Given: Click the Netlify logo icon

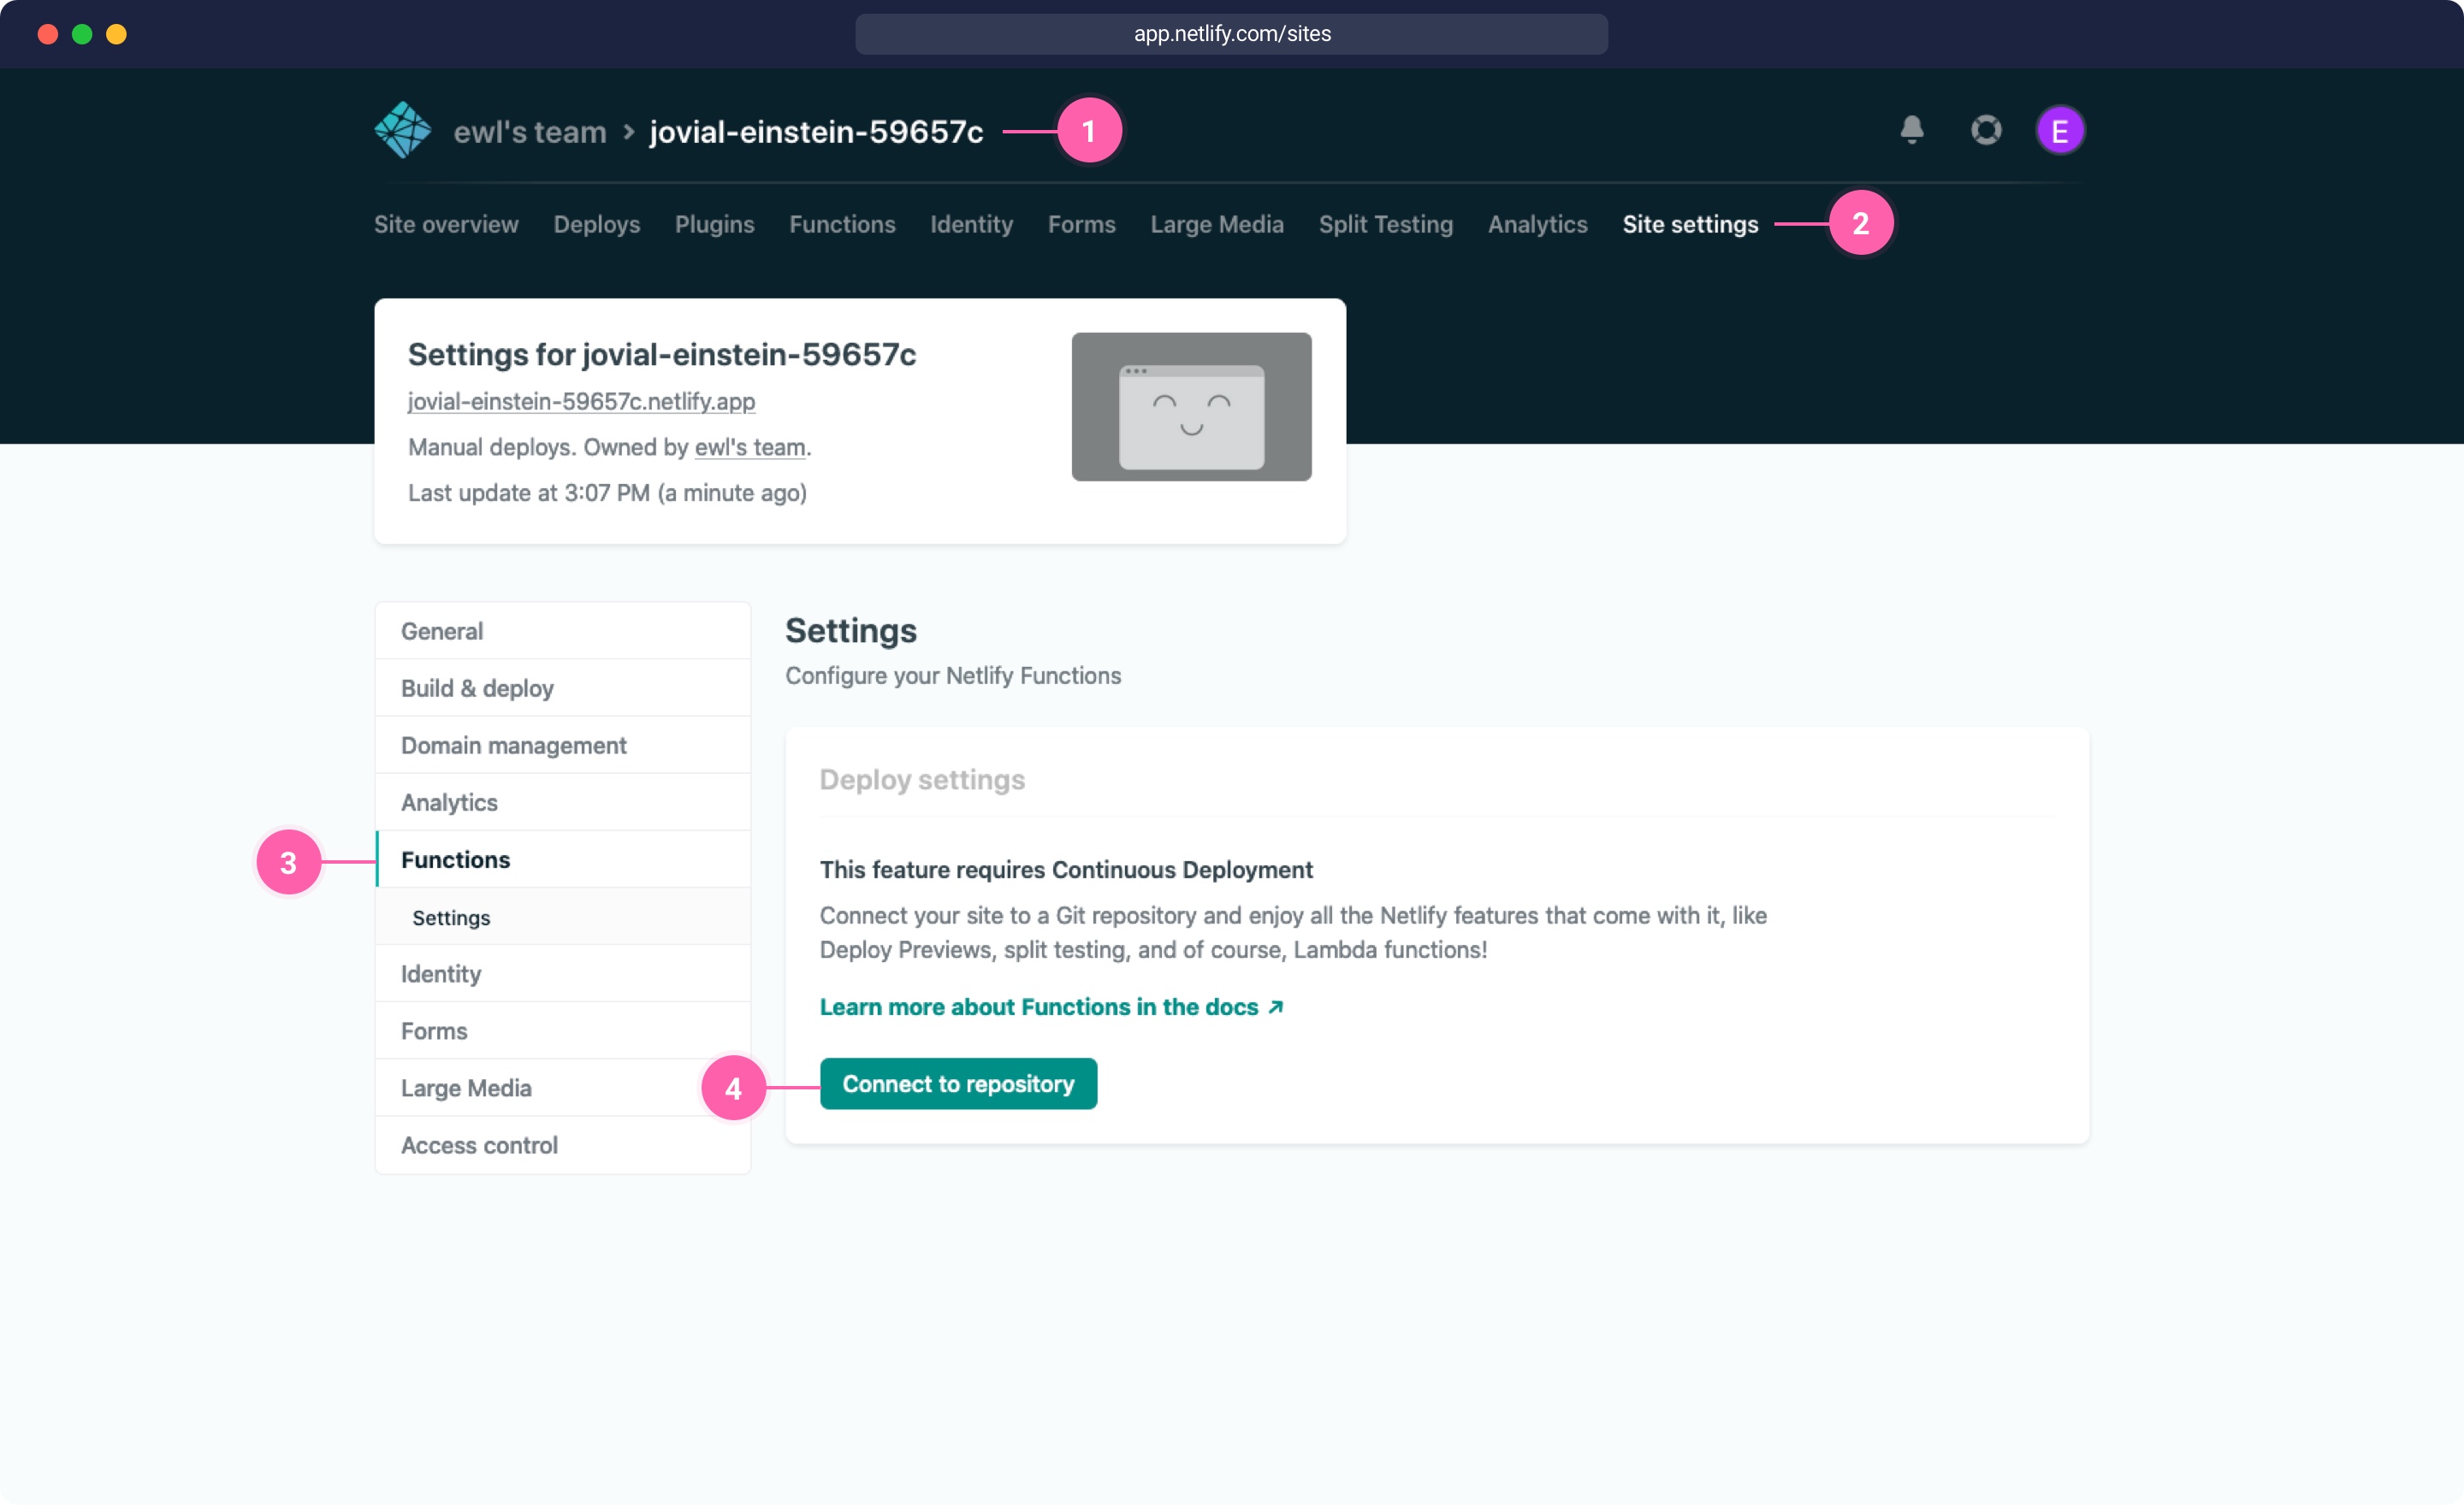Looking at the screenshot, I should click(403, 130).
